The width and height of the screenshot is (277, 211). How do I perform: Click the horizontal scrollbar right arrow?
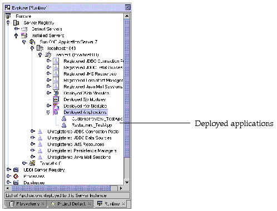pos(121,189)
